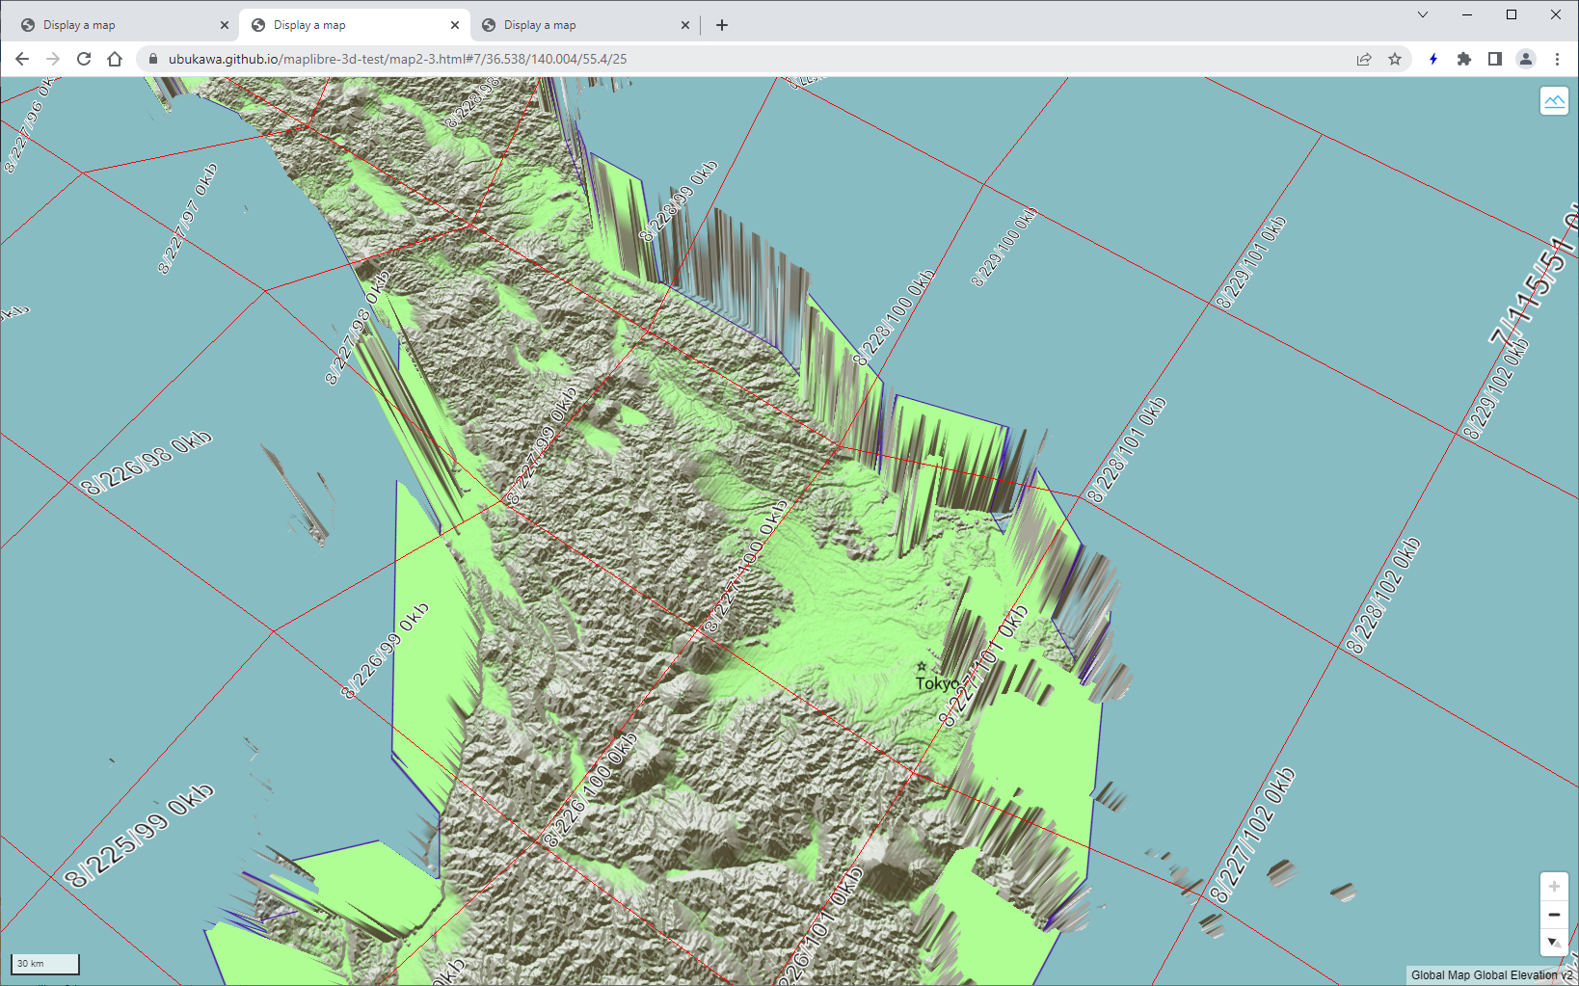Reload the current map page
1579x986 pixels.
pos(84,59)
